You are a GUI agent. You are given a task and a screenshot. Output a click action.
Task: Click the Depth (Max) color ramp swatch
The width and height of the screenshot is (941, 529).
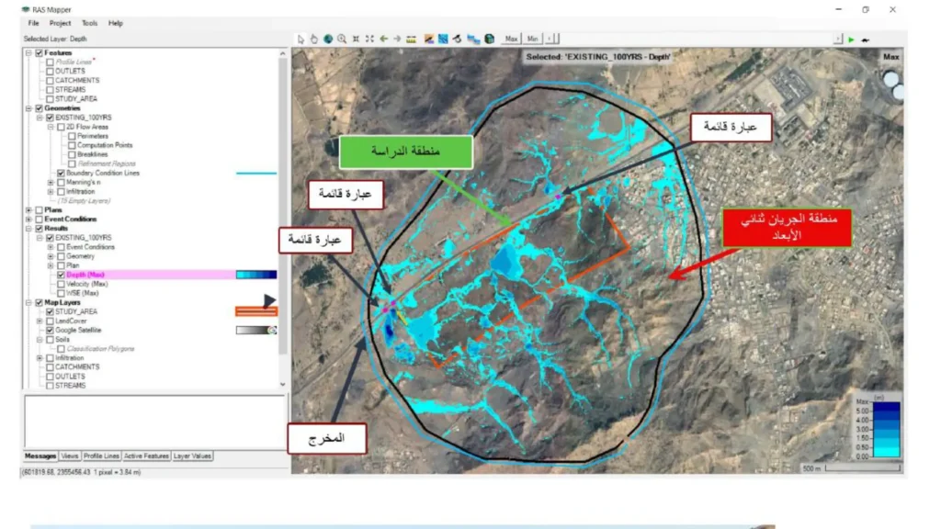point(255,275)
